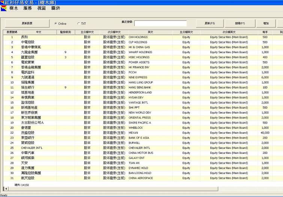Open the 樹木 menu

click(x=14, y=8)
